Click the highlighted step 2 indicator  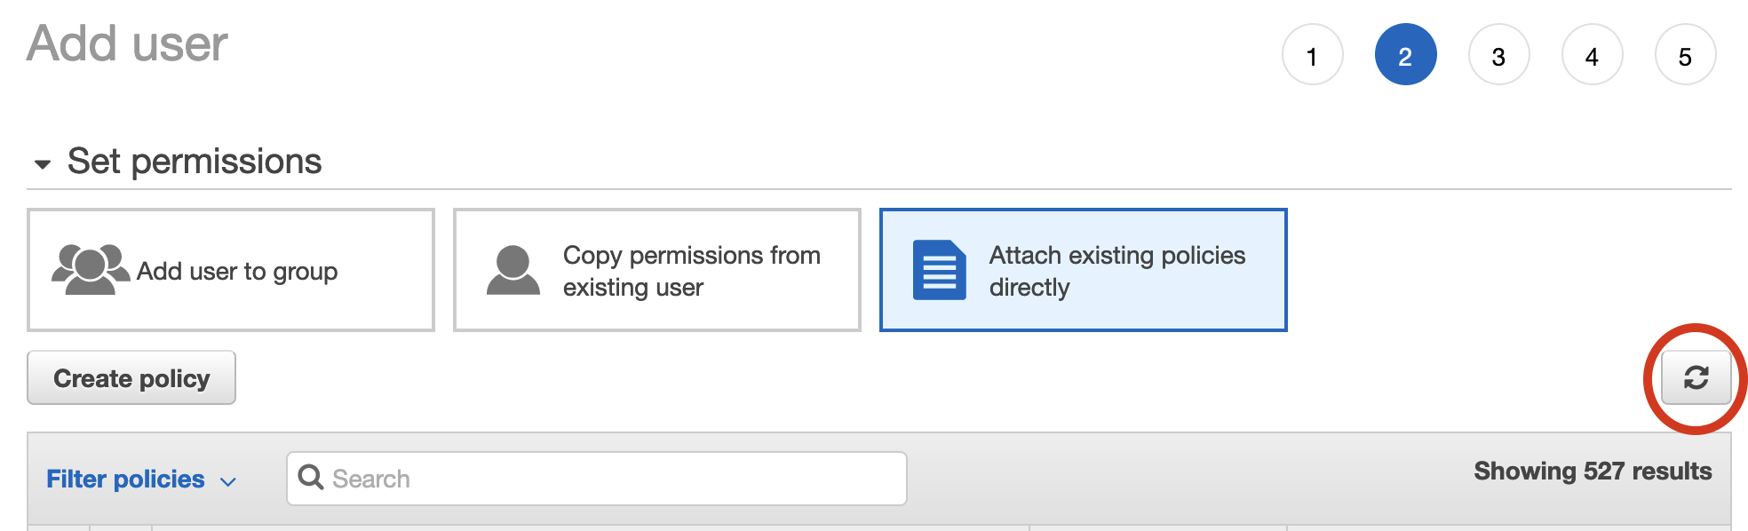point(1405,55)
